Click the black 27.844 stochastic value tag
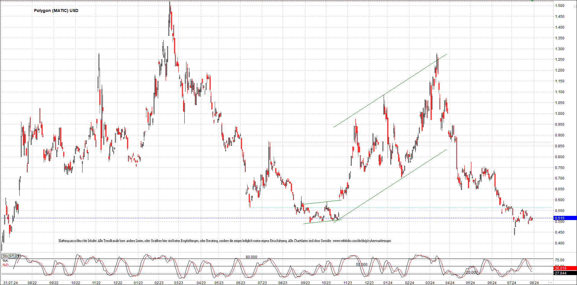The image size is (577, 285). [565, 273]
